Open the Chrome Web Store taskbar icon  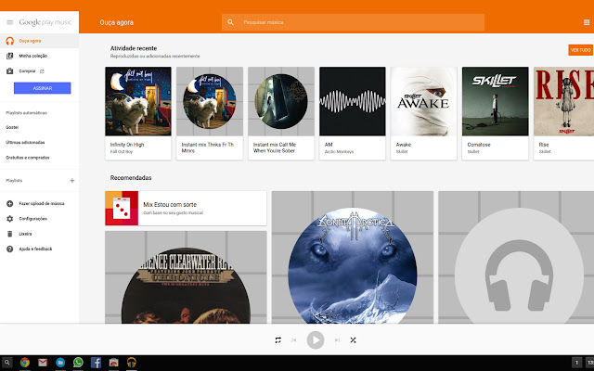113,363
